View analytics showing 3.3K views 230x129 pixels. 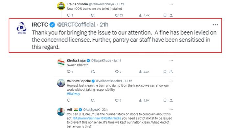pyautogui.click(x=144, y=72)
